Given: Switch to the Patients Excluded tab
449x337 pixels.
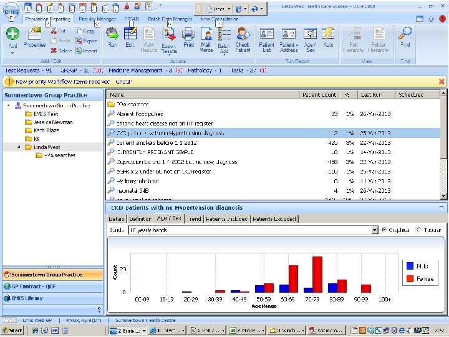Looking at the screenshot, I should pos(274,219).
